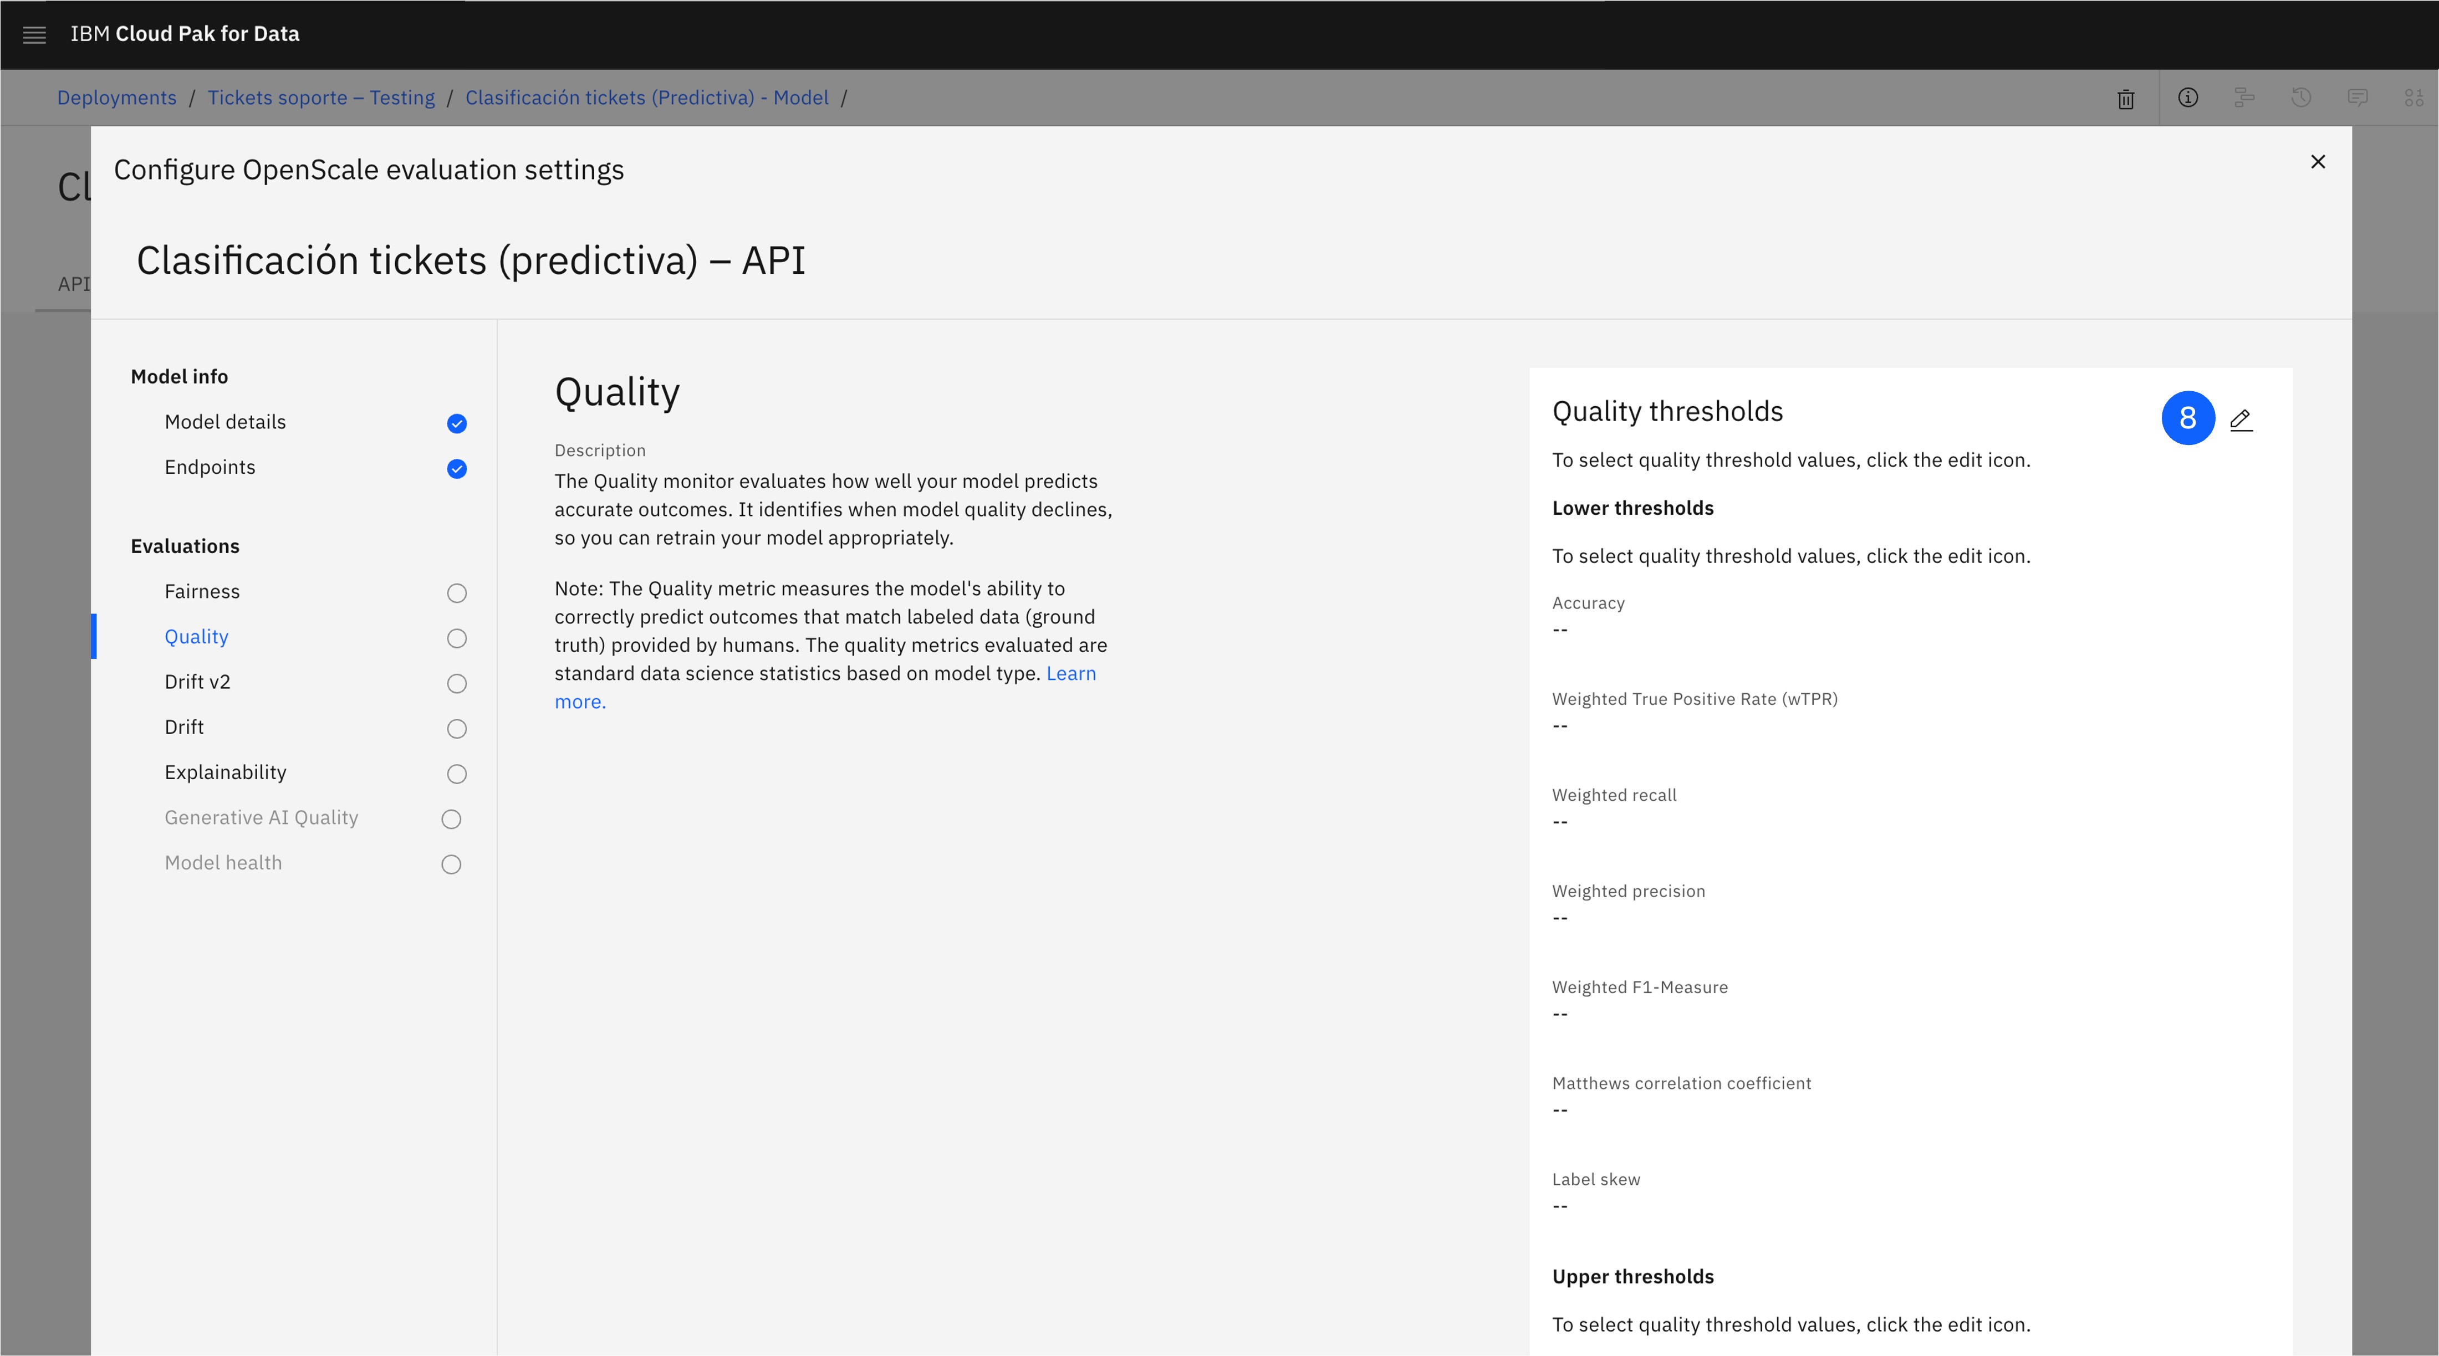Click the Lower thresholds heading
This screenshot has width=2439, height=1356.
1633,508
